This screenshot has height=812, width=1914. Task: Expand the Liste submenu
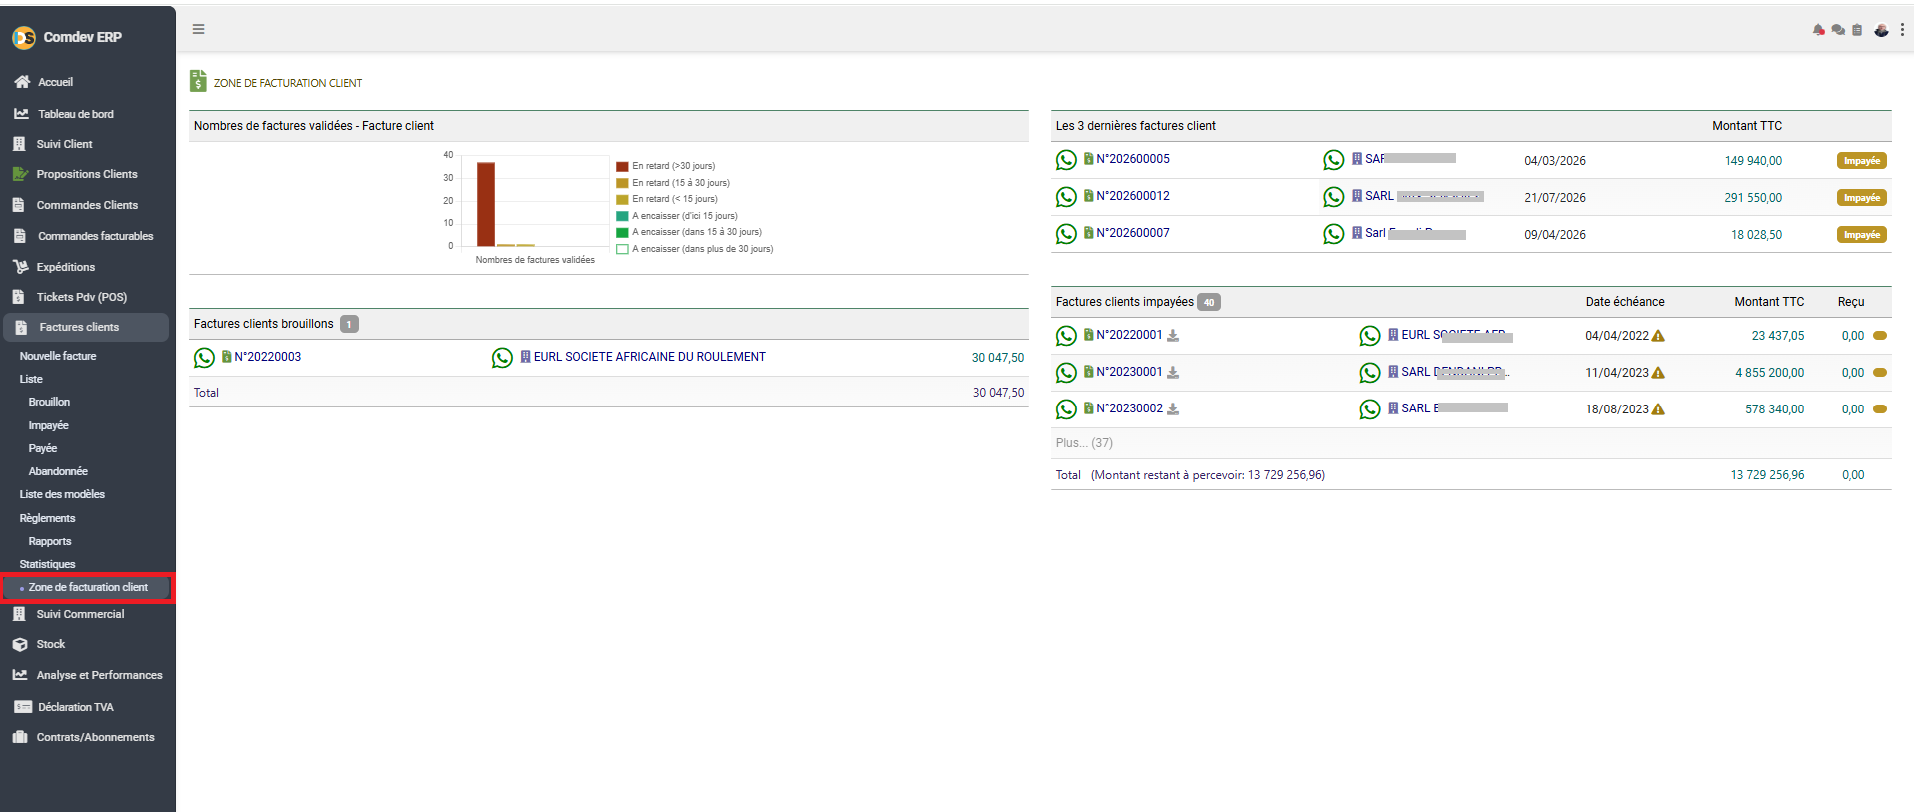(31, 379)
